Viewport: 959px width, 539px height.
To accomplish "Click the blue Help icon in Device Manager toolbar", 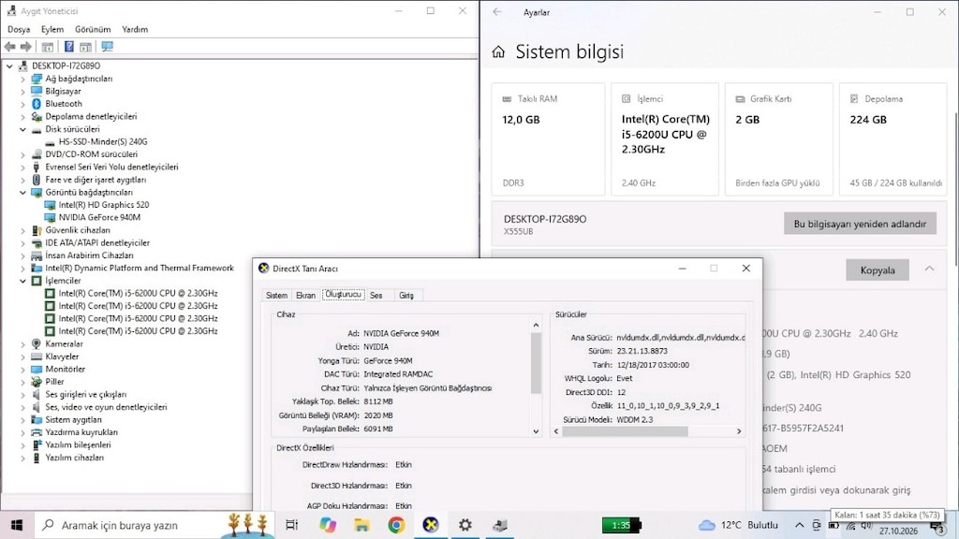I will pos(69,47).
